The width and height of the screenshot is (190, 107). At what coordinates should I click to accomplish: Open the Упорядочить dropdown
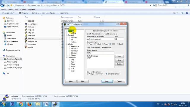pyautogui.click(x=8, y=13)
